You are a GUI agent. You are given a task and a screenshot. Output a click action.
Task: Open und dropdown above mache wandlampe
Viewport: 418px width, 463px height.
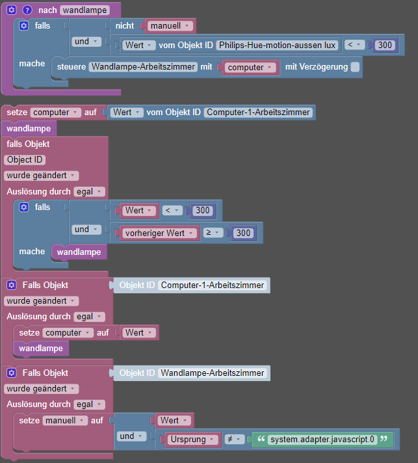[86, 230]
